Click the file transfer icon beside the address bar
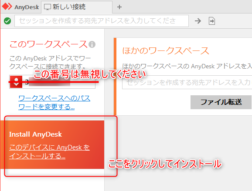 tap(212, 21)
